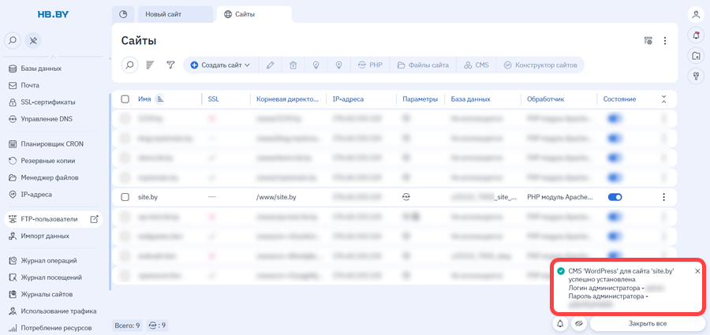Open the filter funnel icon
The image size is (710, 335).
tap(170, 65)
